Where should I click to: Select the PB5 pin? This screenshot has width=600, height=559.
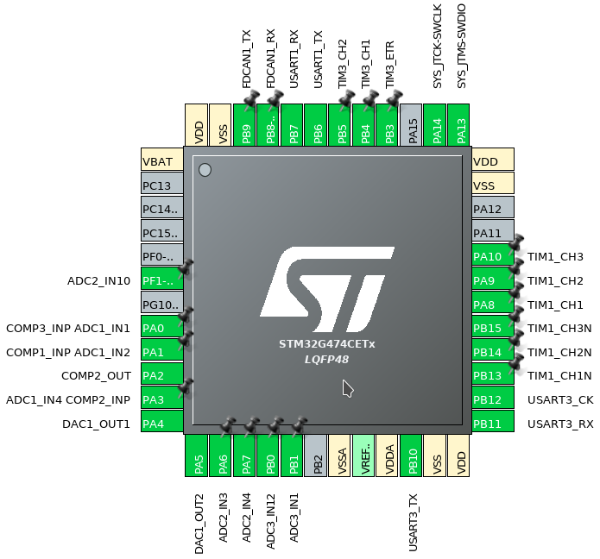coord(340,125)
